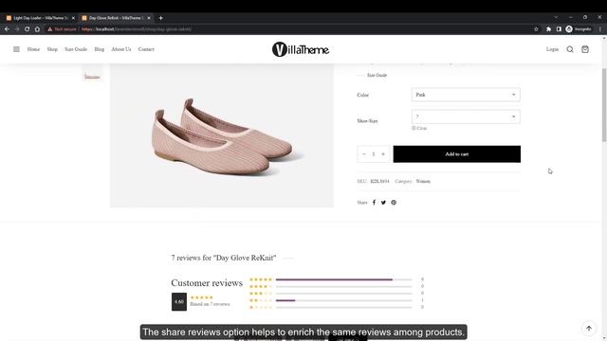This screenshot has width=607, height=341.
Task: Close the Day Glove ReKnit tab
Action: [x=149, y=18]
